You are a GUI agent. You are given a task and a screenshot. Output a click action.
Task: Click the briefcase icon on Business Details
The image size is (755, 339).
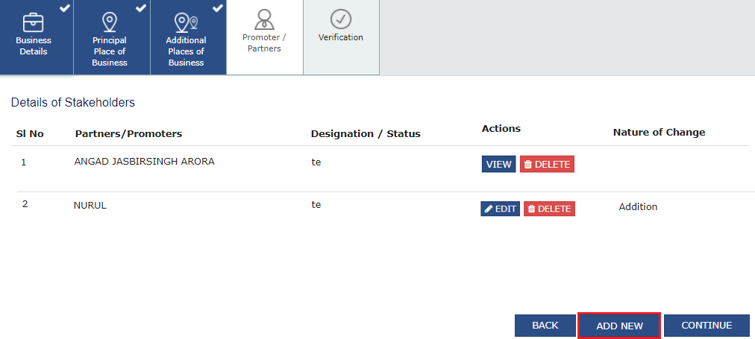(x=34, y=22)
